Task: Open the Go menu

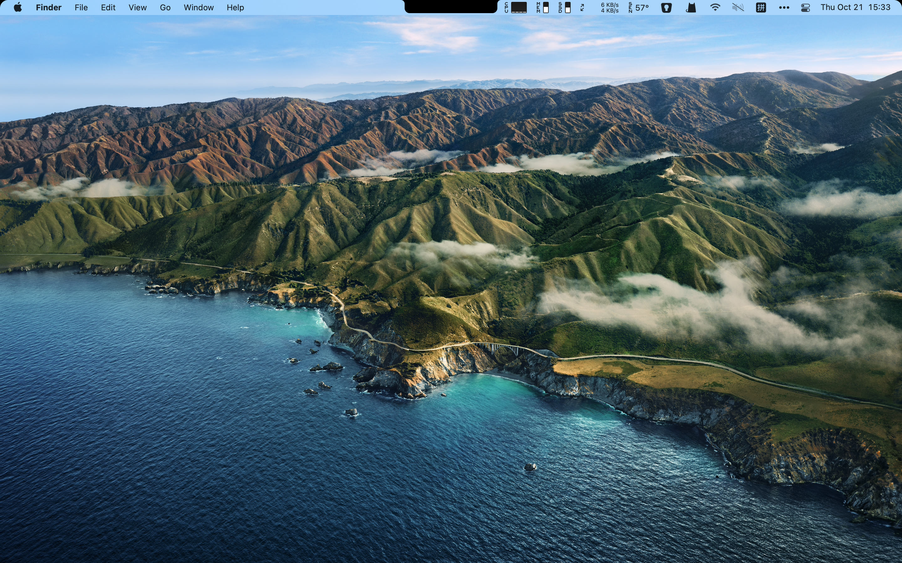Action: pos(165,8)
